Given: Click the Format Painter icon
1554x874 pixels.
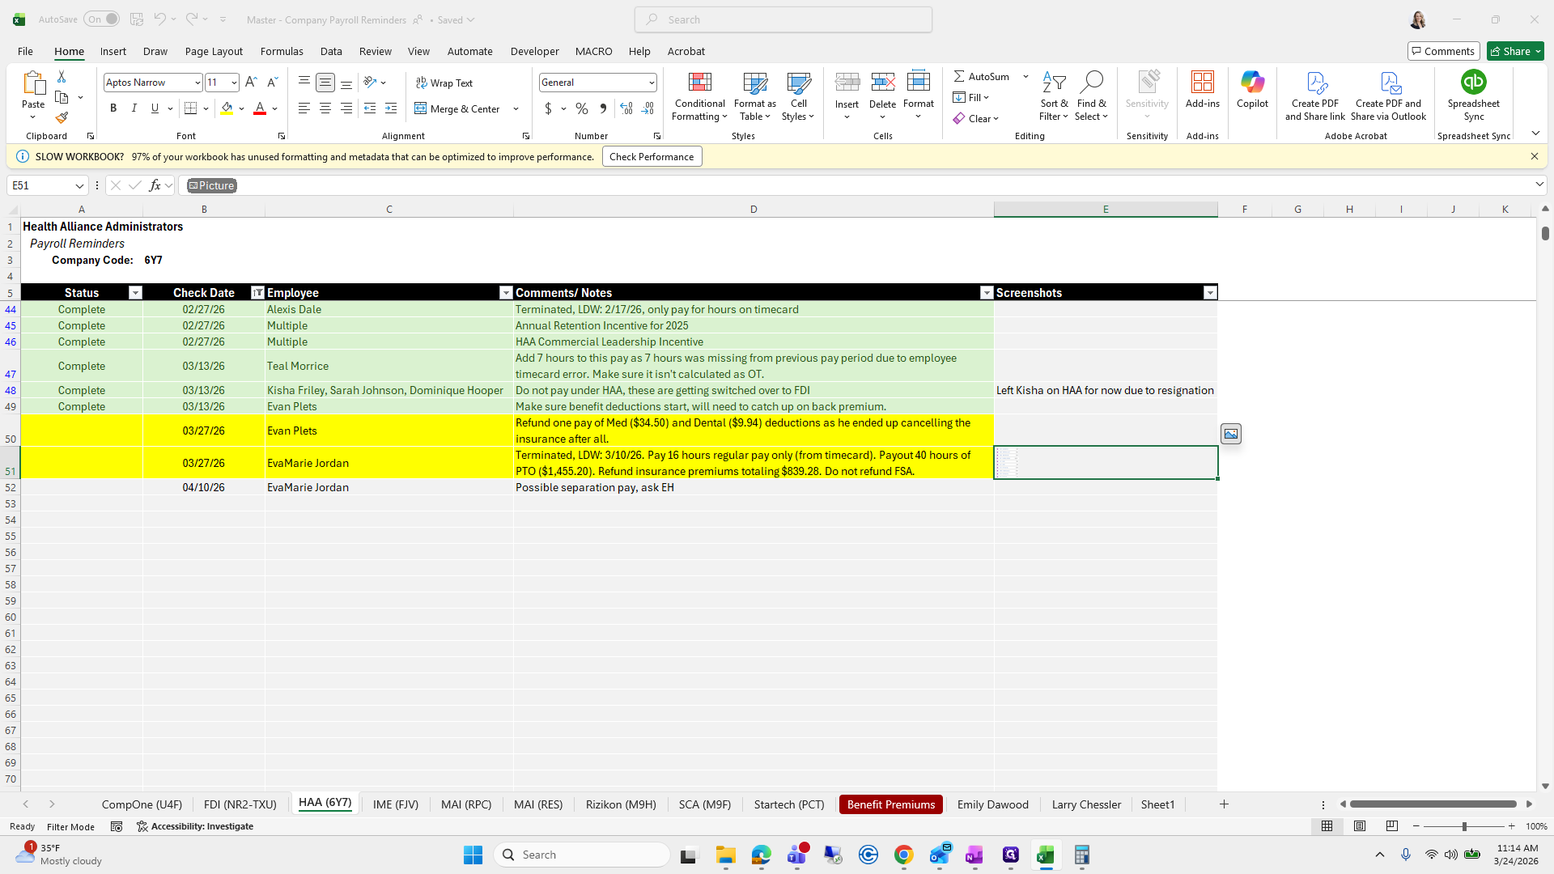Looking at the screenshot, I should coord(62,118).
